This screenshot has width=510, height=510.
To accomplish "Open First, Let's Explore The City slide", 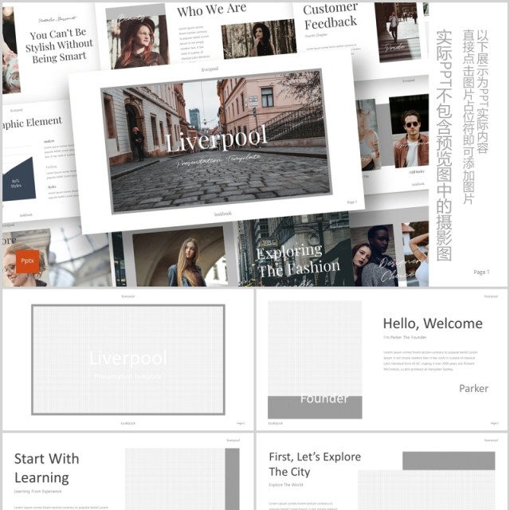I will (382, 471).
